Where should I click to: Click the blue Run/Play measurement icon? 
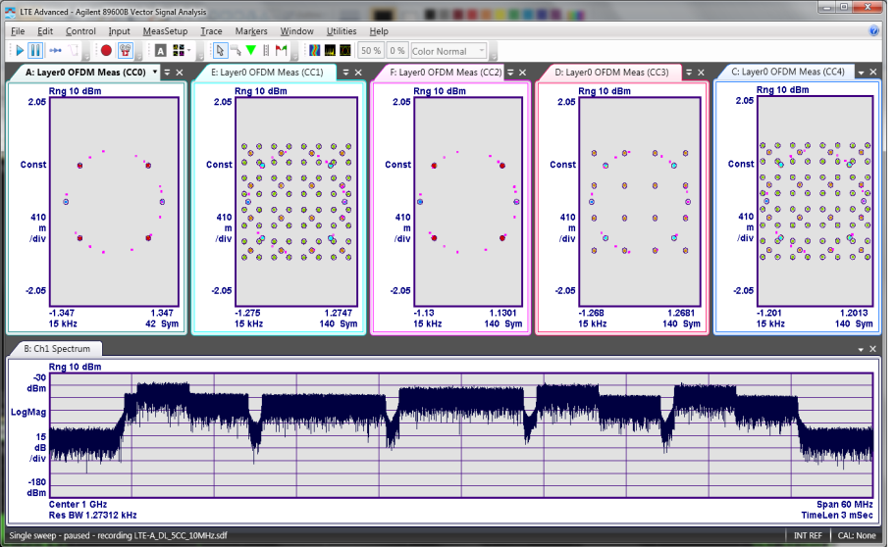[x=19, y=50]
